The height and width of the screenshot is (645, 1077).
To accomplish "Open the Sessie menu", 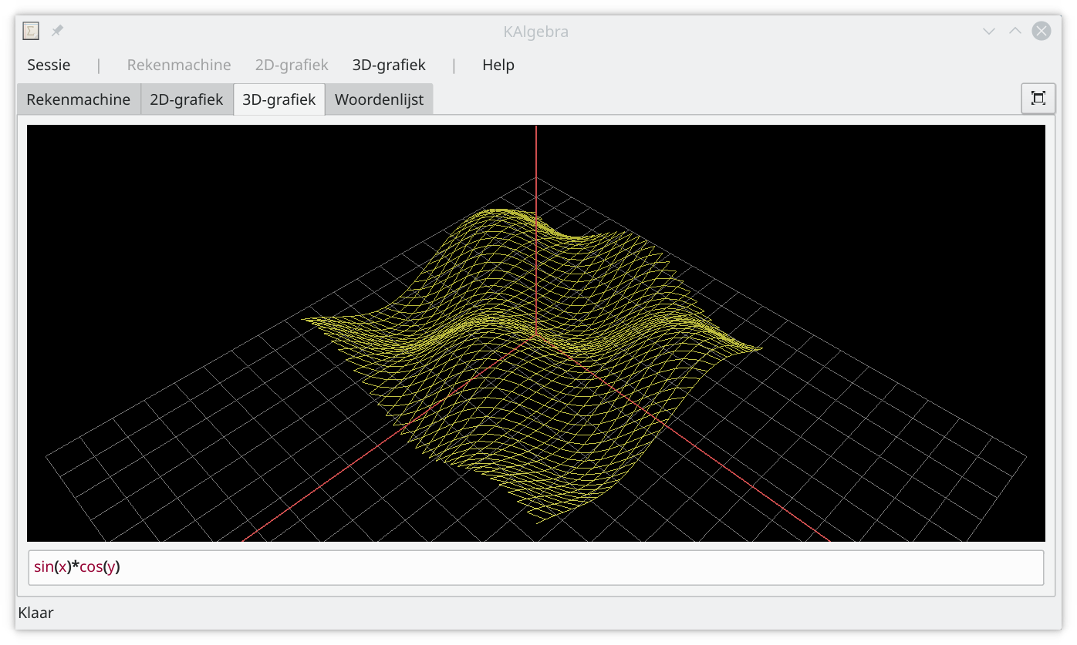I will click(49, 66).
